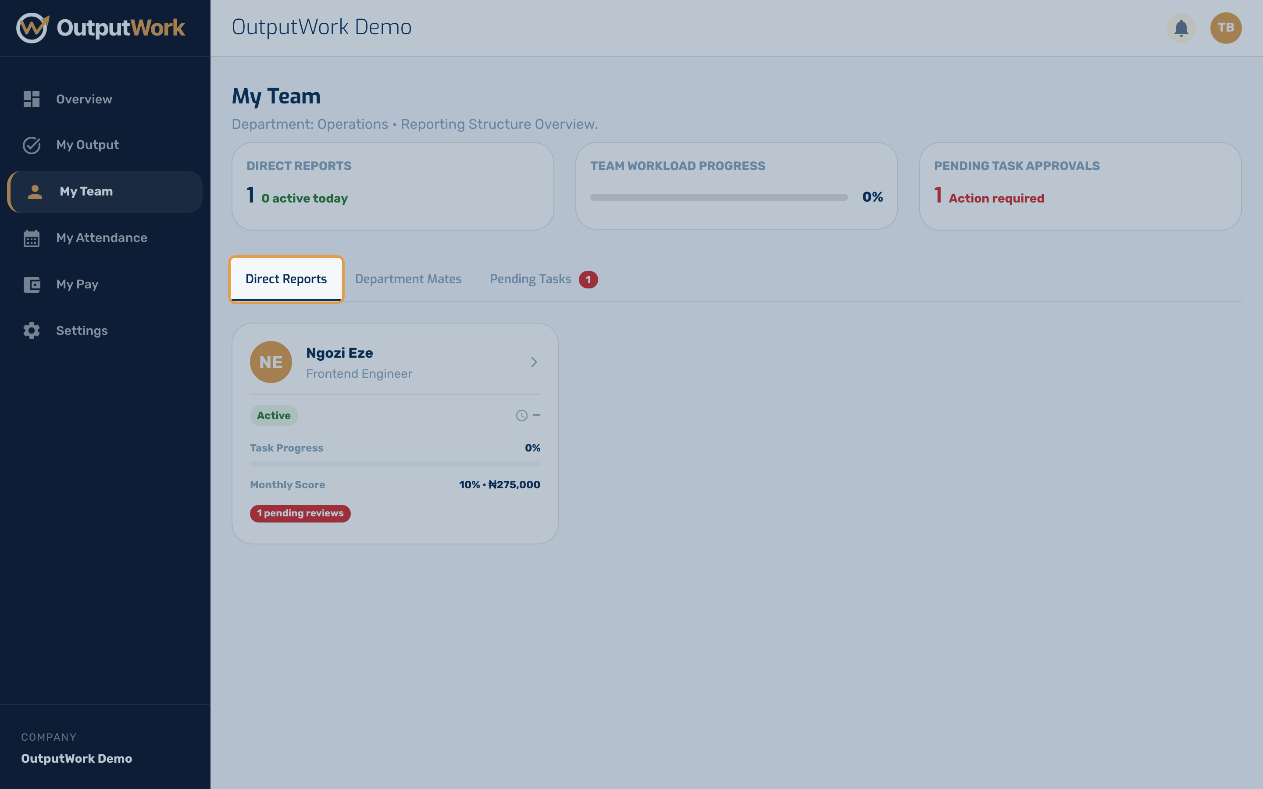Open the TB user avatar menu
The height and width of the screenshot is (789, 1263).
[x=1225, y=28]
